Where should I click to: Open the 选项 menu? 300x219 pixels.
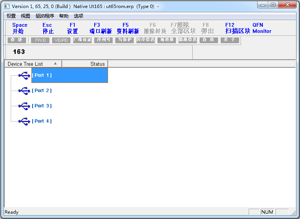click(79, 16)
